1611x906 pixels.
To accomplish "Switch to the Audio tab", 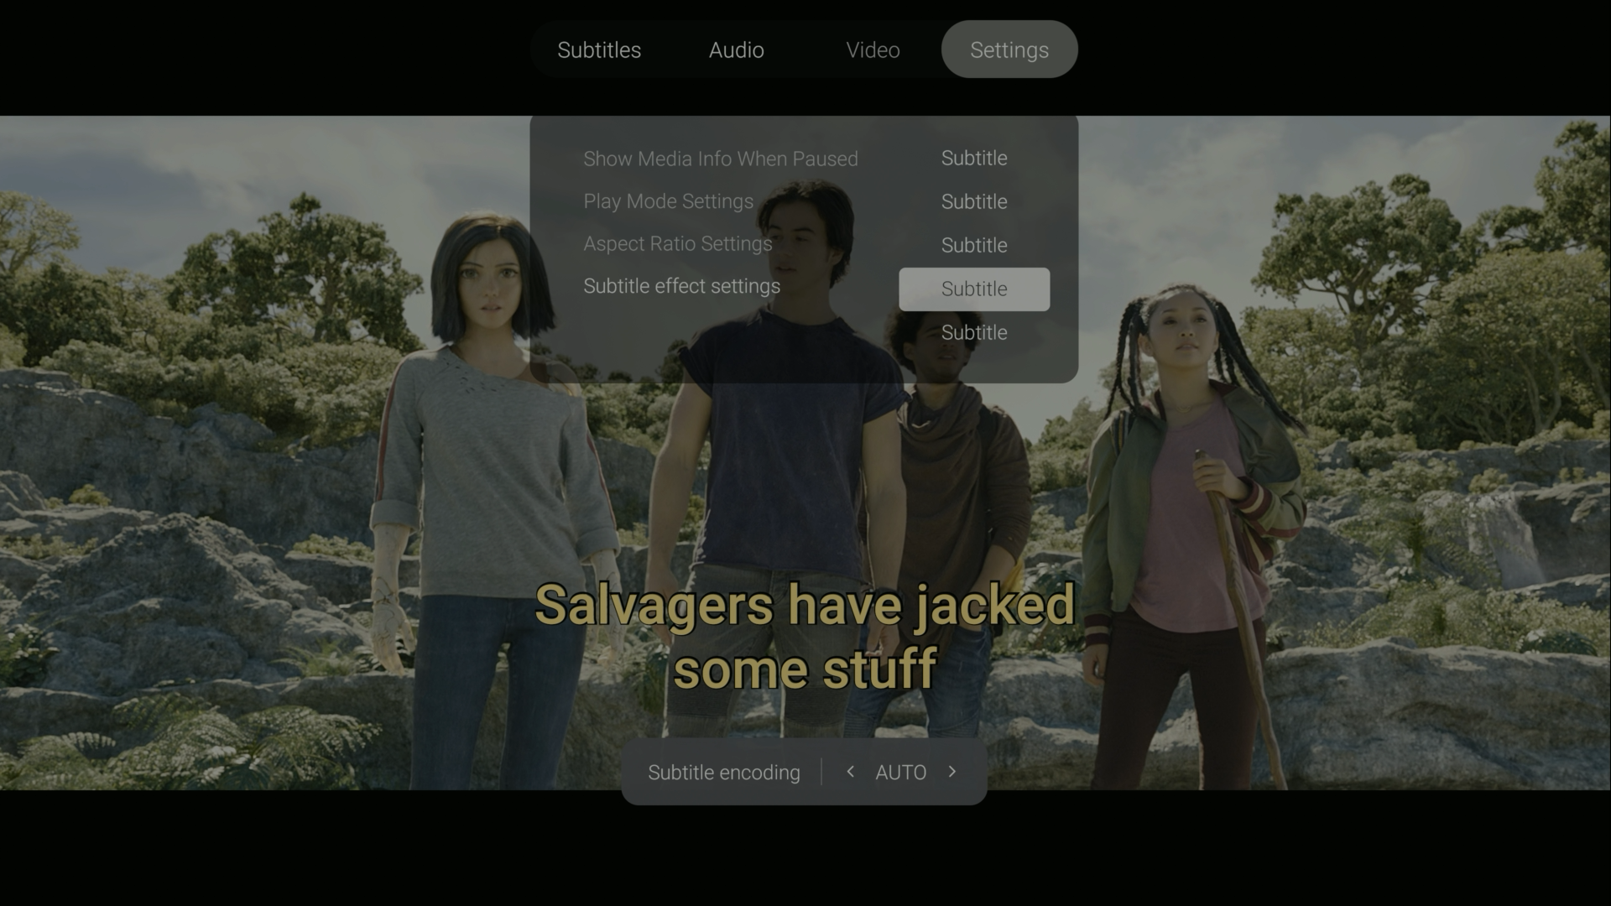I will pyautogui.click(x=736, y=50).
